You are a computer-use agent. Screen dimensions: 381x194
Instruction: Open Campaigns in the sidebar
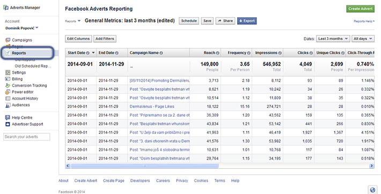click(22, 40)
